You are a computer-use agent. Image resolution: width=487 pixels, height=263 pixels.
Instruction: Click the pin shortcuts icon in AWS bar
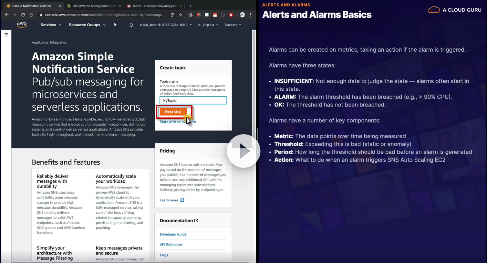[115, 25]
